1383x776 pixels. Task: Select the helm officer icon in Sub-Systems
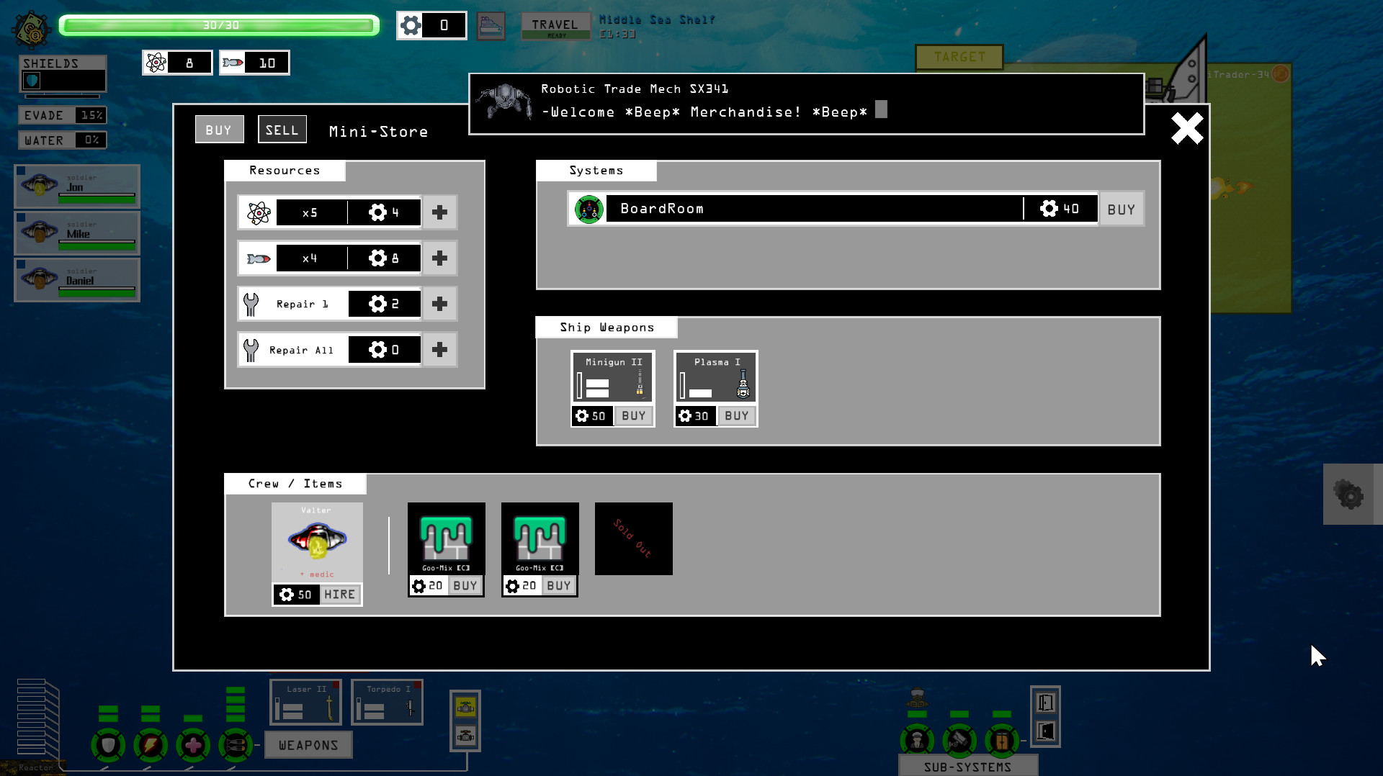[916, 741]
